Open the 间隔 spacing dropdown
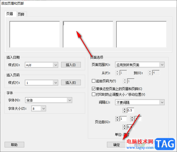This screenshot has height=152, width=177. pos(140,102)
